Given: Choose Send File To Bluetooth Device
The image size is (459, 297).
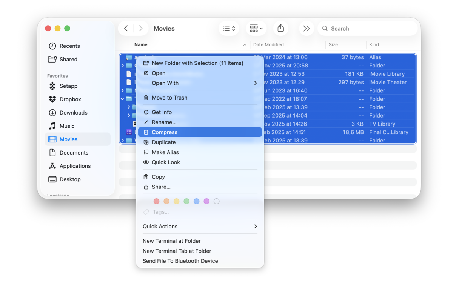Looking at the screenshot, I should [x=180, y=261].
